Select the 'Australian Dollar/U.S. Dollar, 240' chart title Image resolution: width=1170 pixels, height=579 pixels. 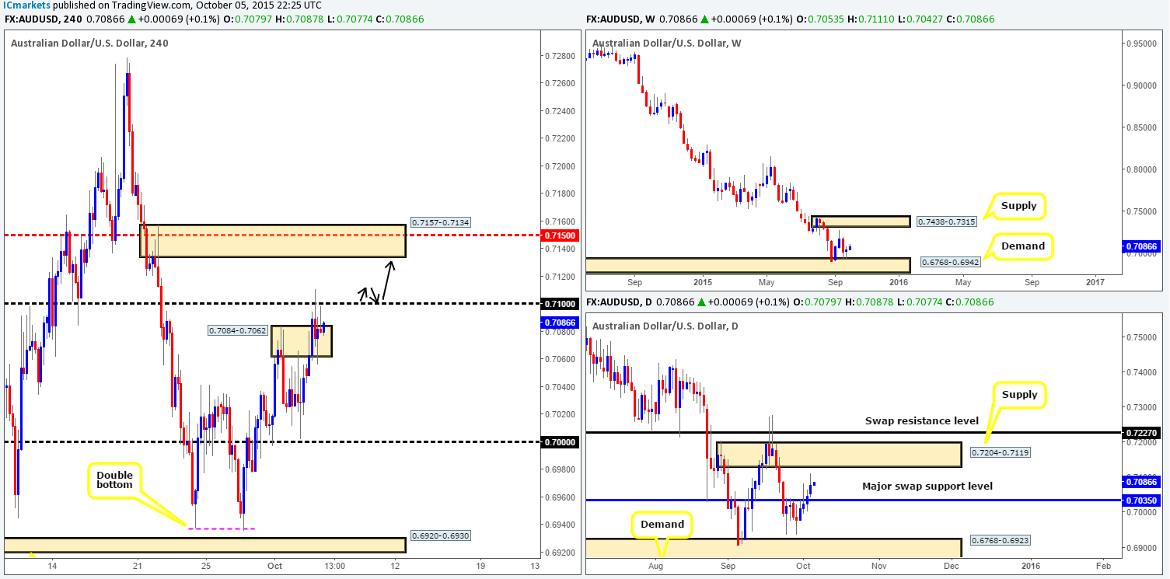click(89, 43)
